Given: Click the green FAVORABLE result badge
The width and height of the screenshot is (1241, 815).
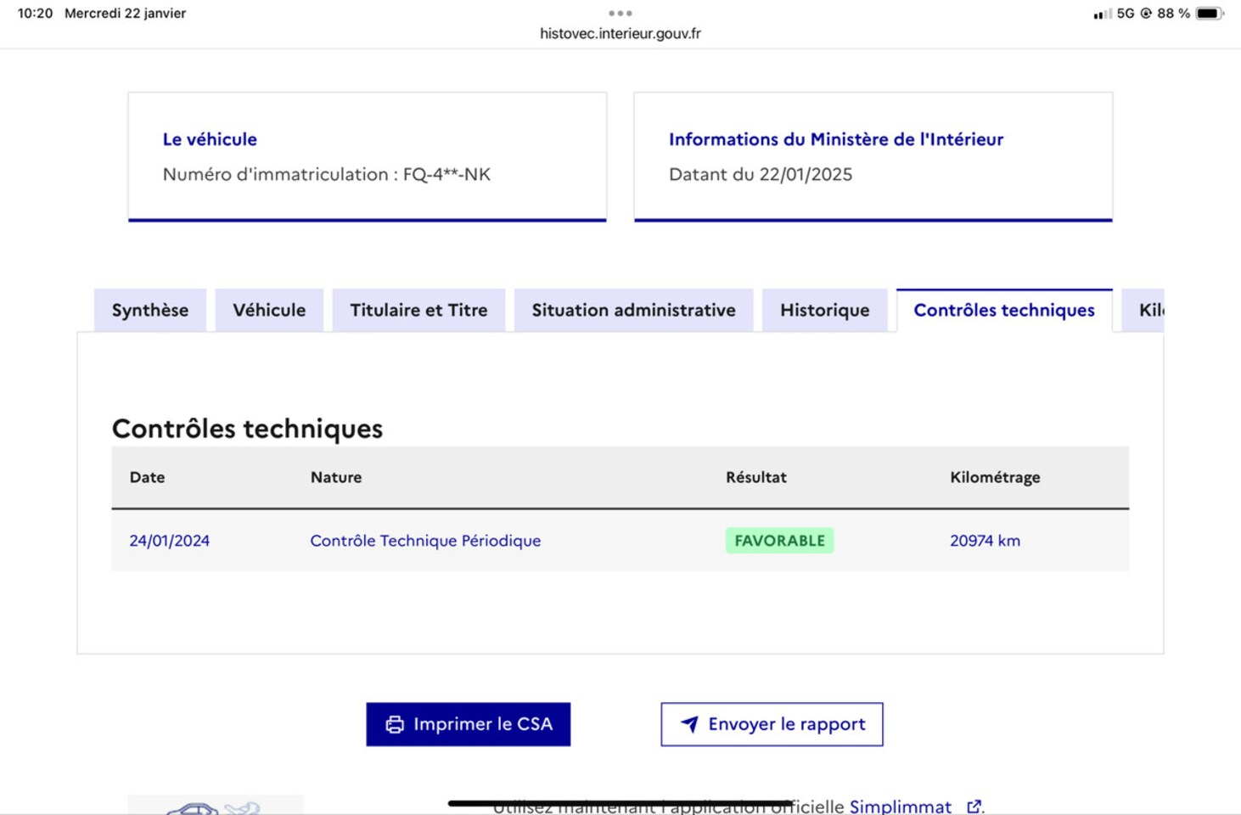Looking at the screenshot, I should [779, 541].
